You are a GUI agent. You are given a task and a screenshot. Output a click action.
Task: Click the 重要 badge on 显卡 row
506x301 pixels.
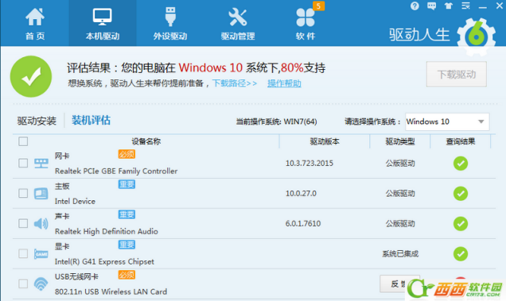[x=127, y=245]
